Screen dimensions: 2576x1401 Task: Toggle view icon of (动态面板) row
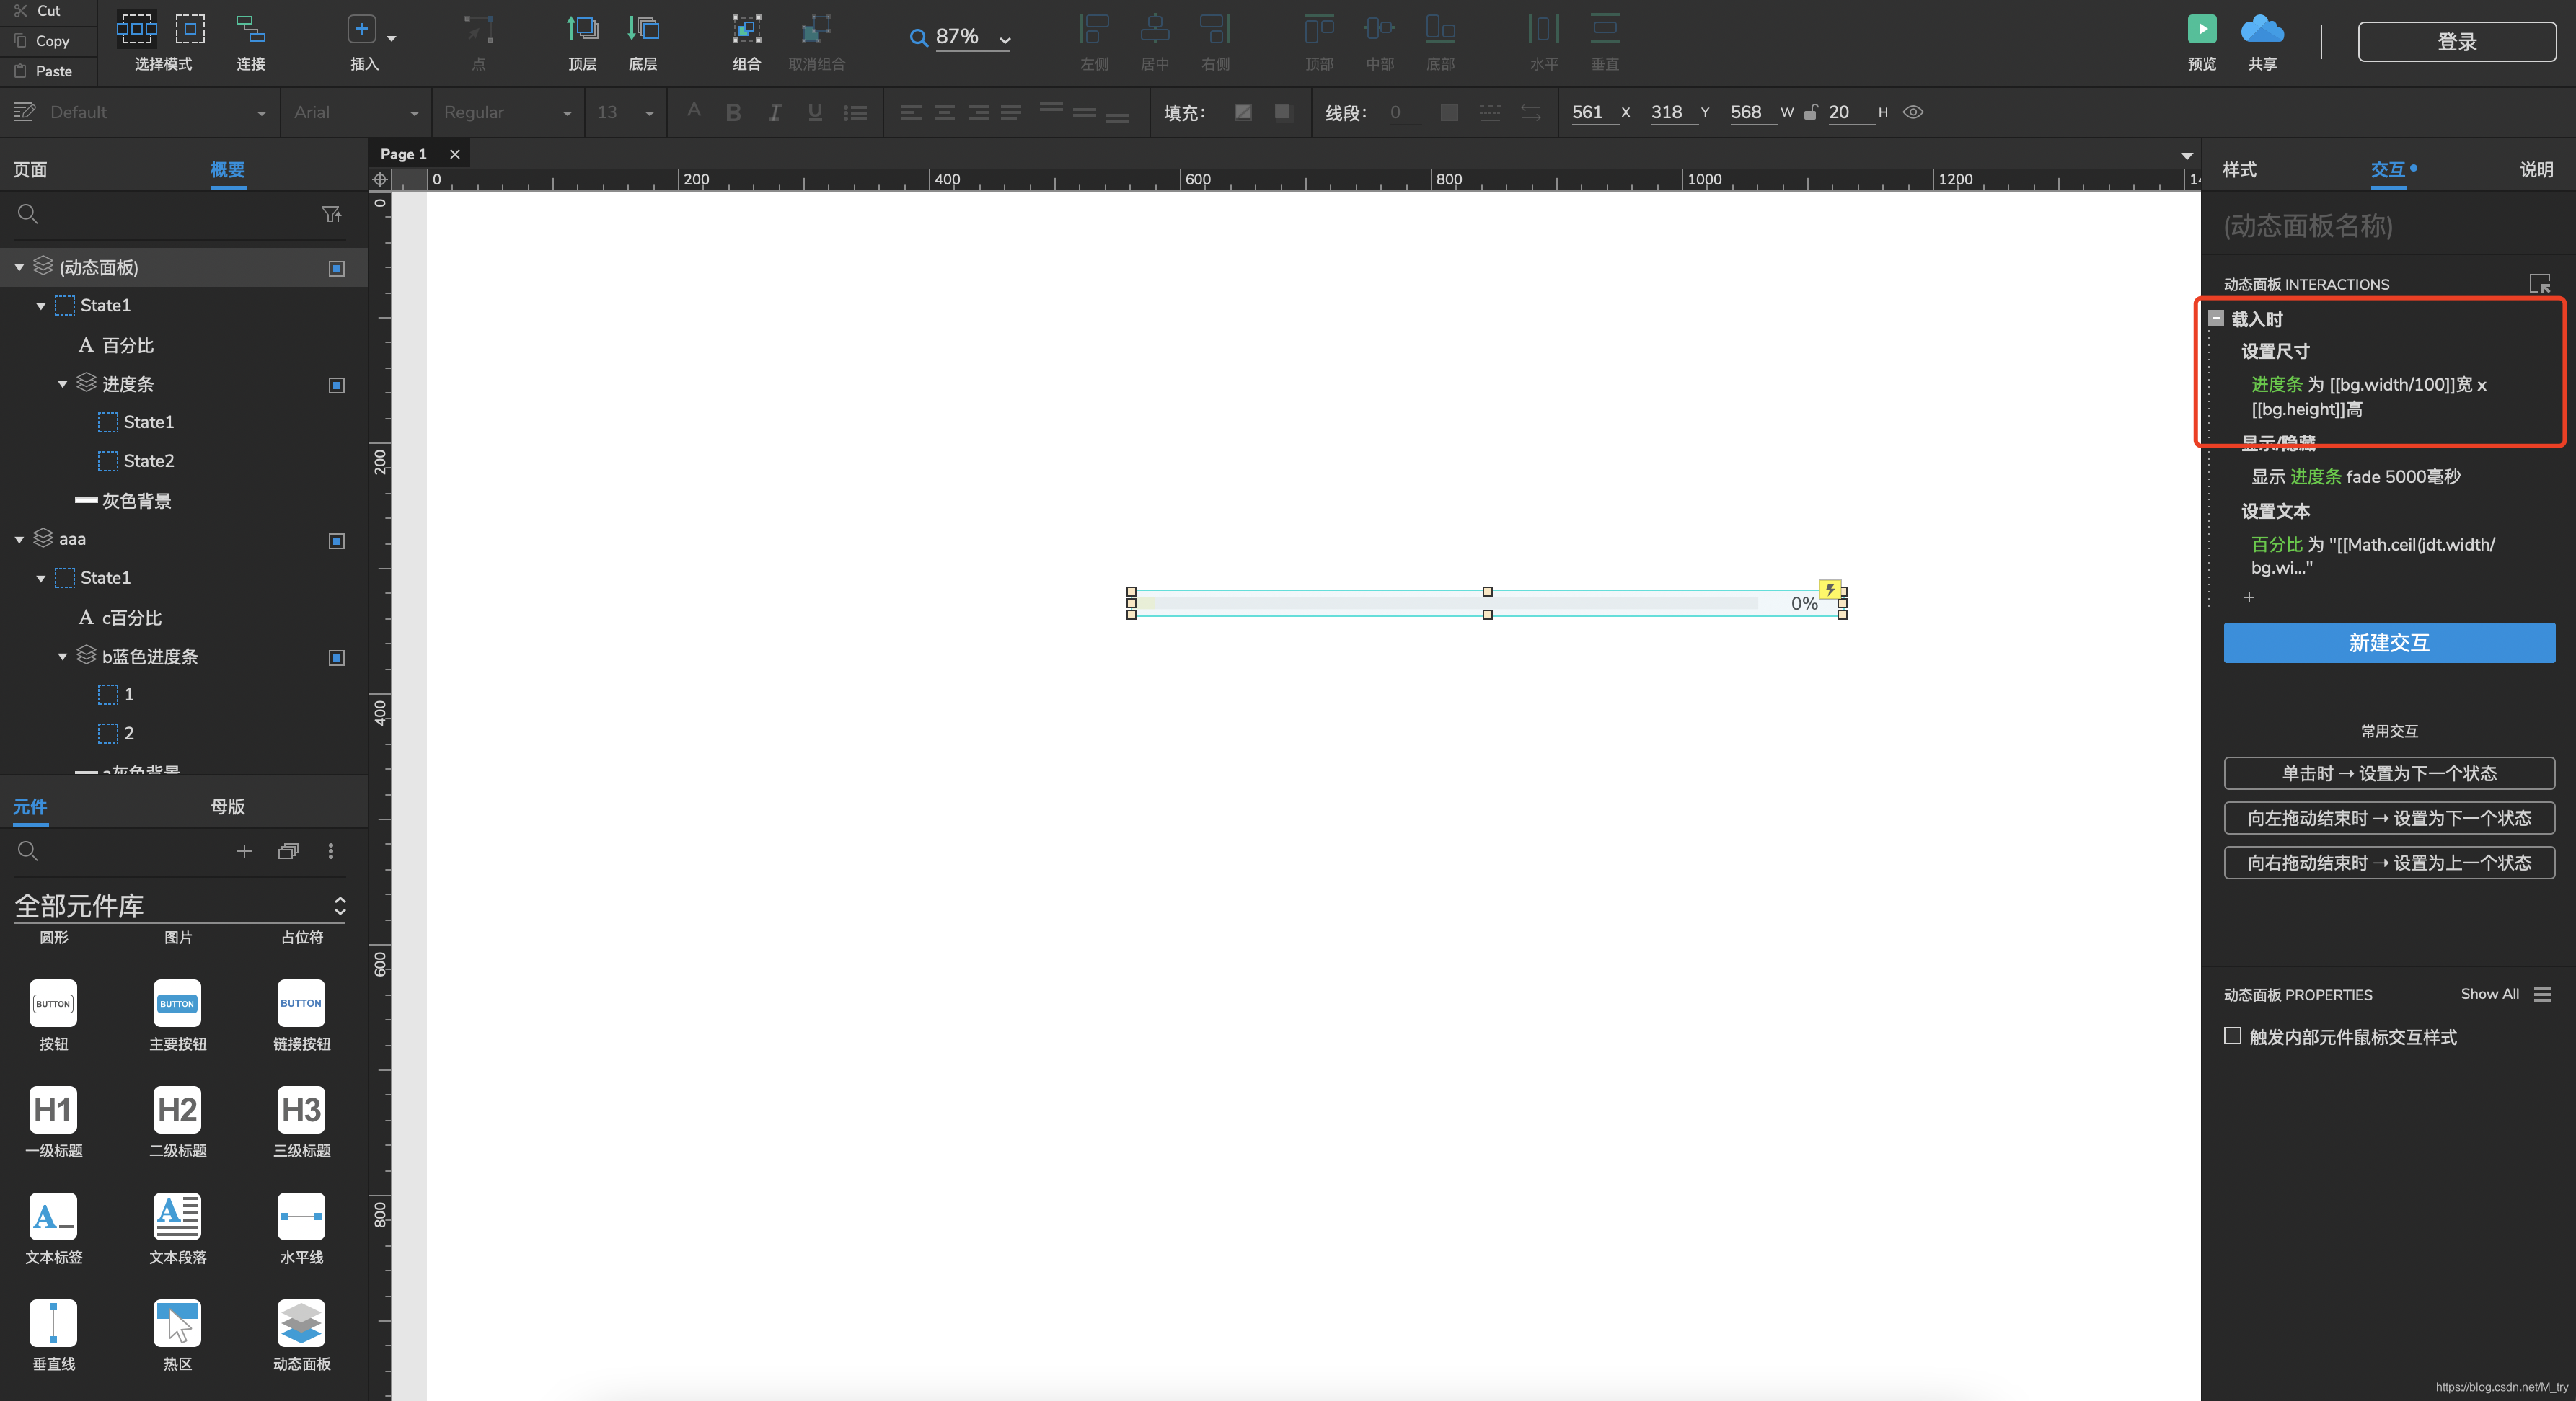point(337,268)
